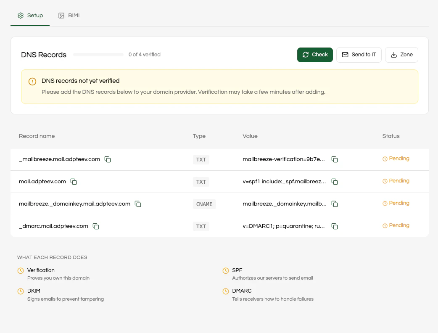Click the v=spf1 include:_spf.mailbreez... value text

click(x=285, y=182)
